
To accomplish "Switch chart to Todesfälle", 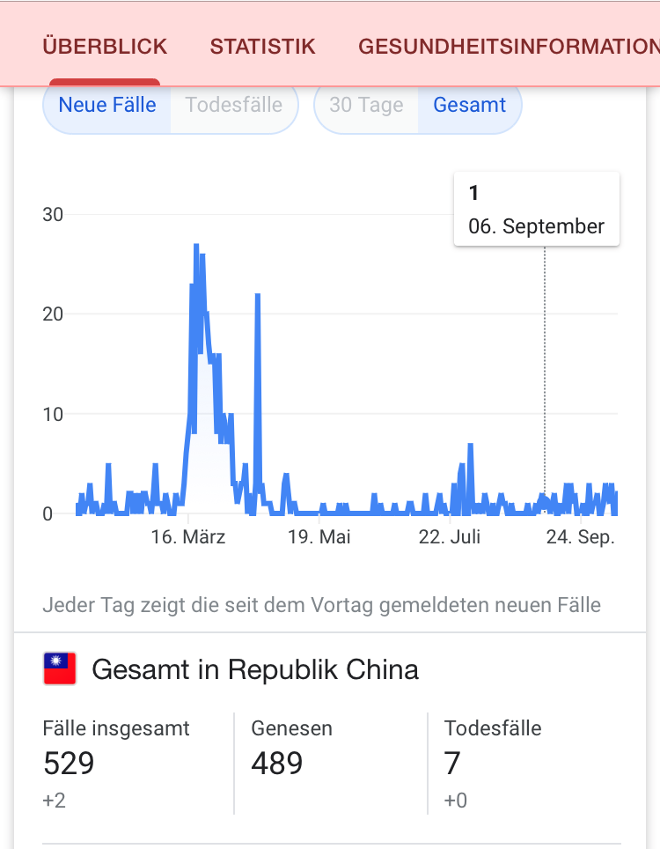I will [x=234, y=105].
